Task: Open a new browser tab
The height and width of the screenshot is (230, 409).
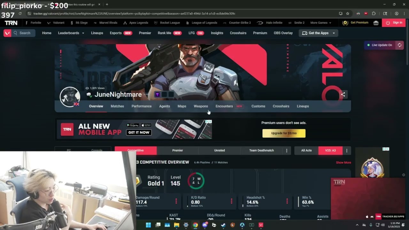Action: [x=107, y=4]
